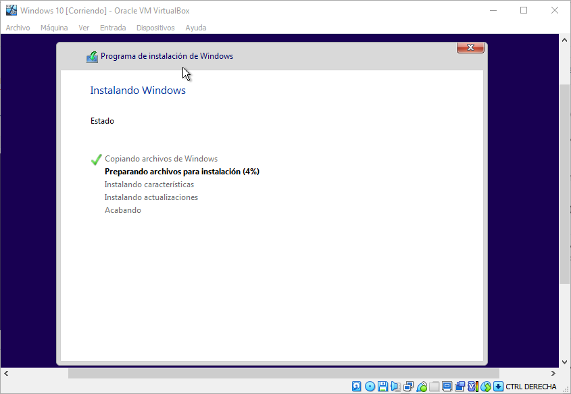Click the vertical scrollbar up arrow
Image resolution: width=571 pixels, height=394 pixels.
tap(565, 40)
